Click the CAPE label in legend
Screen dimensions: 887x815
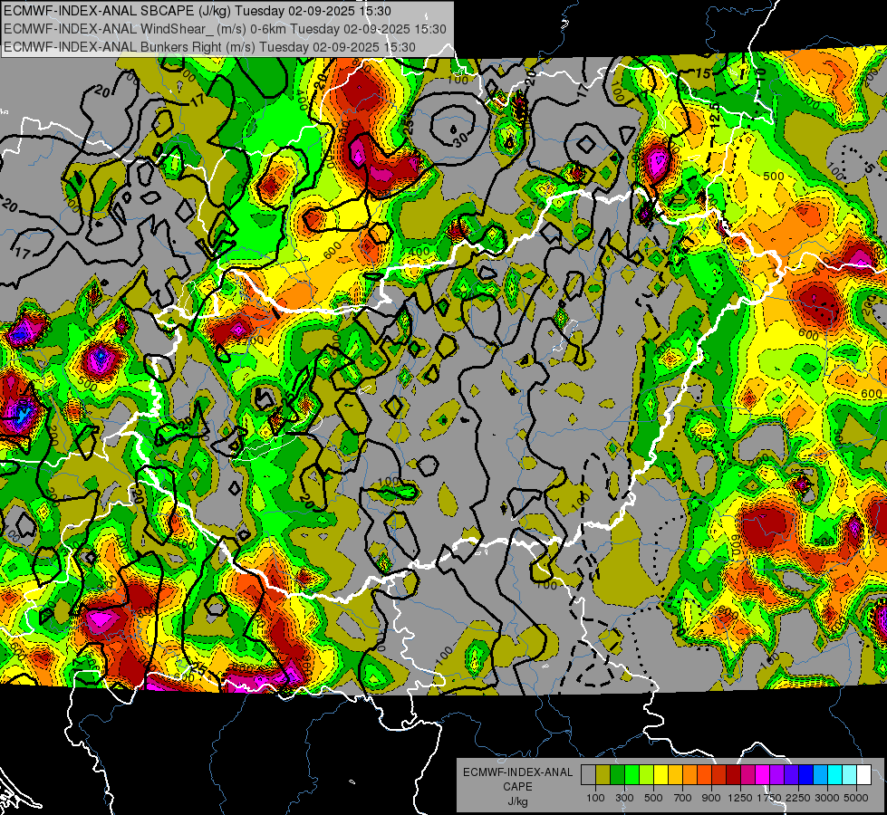coord(518,786)
